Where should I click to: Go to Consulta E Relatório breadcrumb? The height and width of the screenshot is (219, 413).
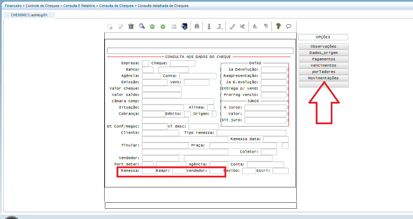79,6
